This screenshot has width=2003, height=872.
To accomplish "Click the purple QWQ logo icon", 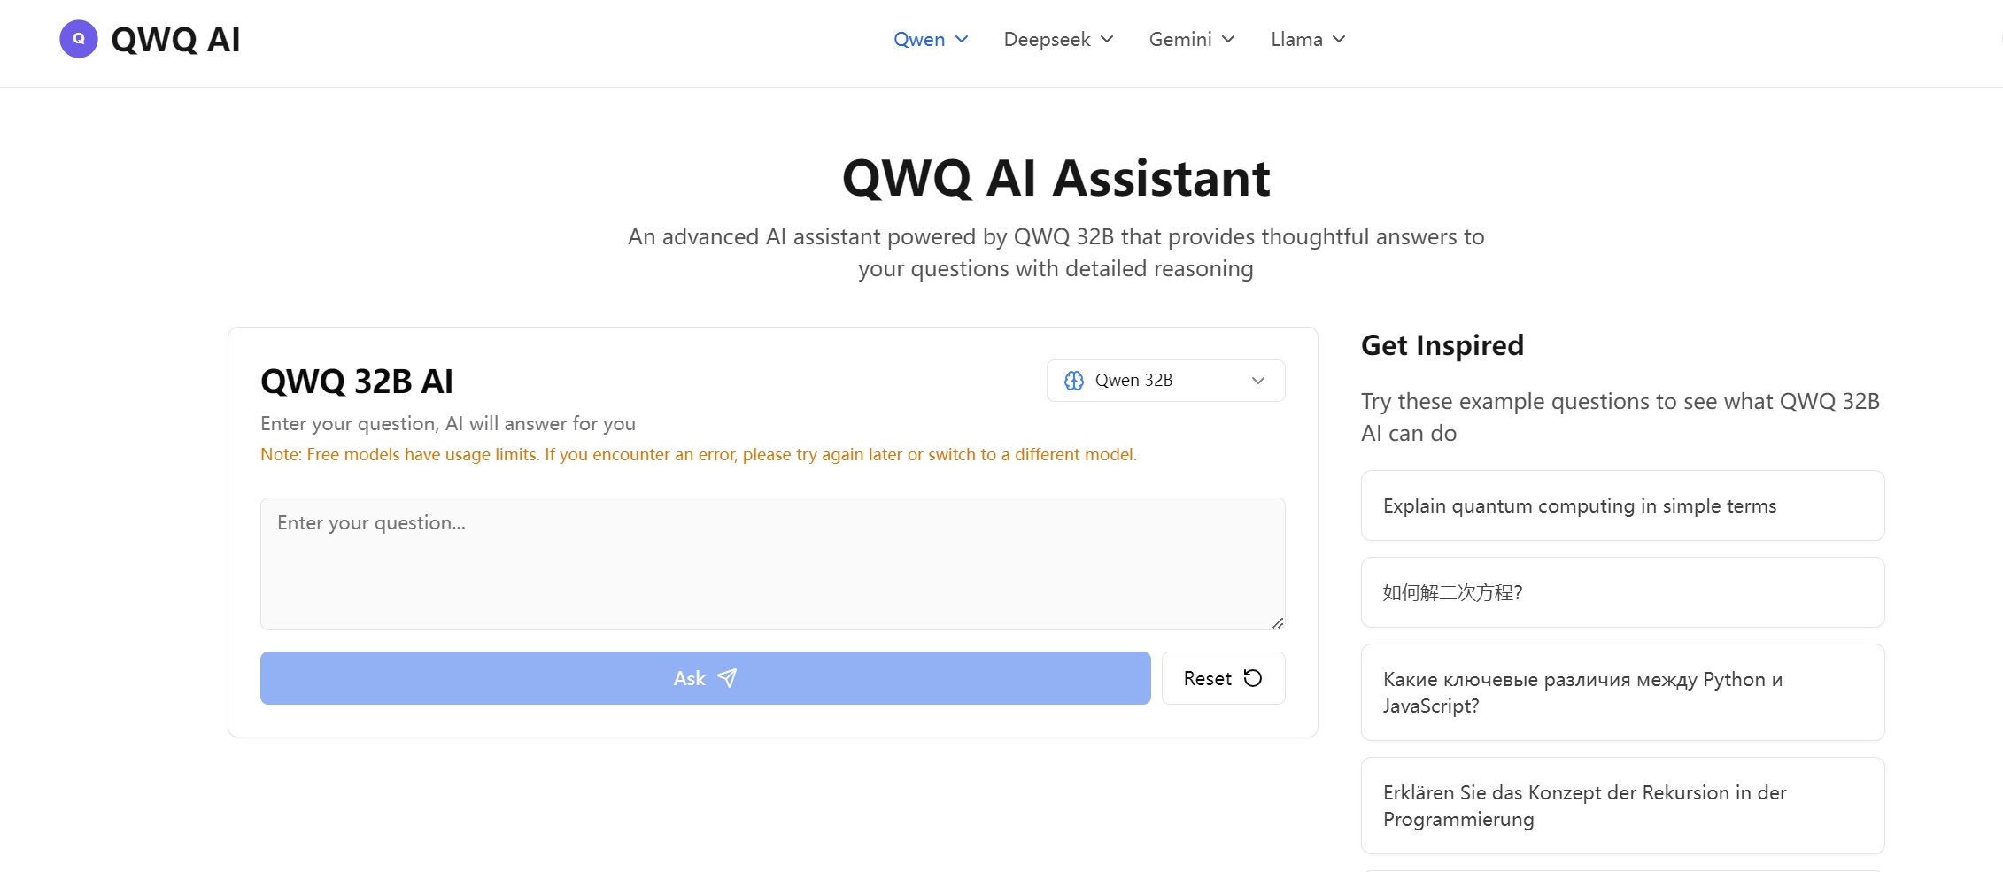I will [x=79, y=39].
